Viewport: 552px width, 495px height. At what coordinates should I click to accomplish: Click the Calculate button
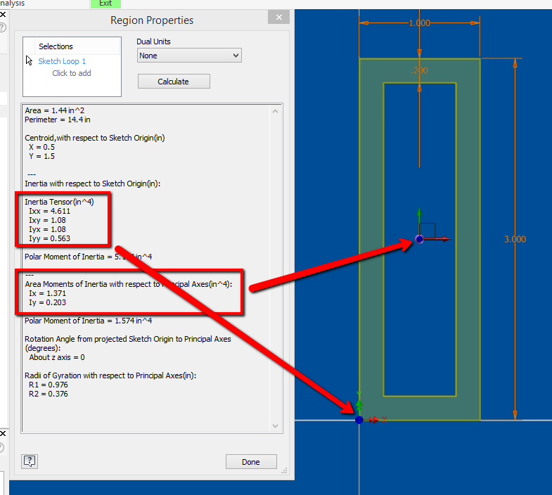pos(174,82)
